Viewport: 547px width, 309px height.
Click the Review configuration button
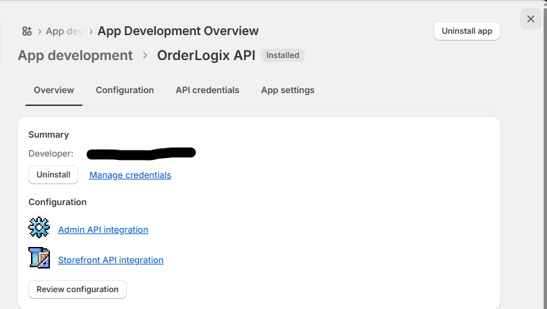click(78, 289)
